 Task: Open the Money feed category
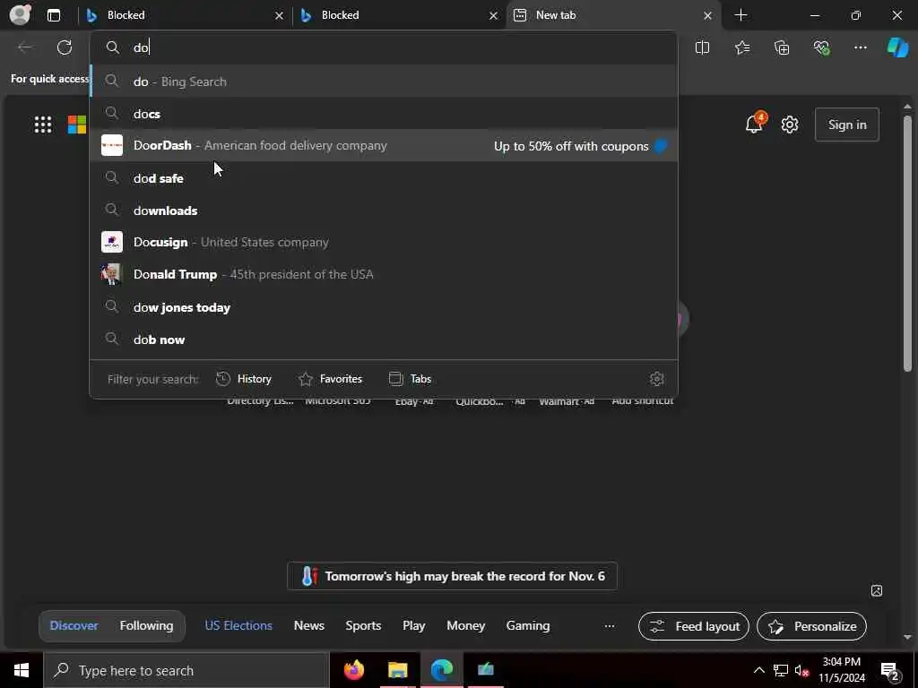point(465,625)
